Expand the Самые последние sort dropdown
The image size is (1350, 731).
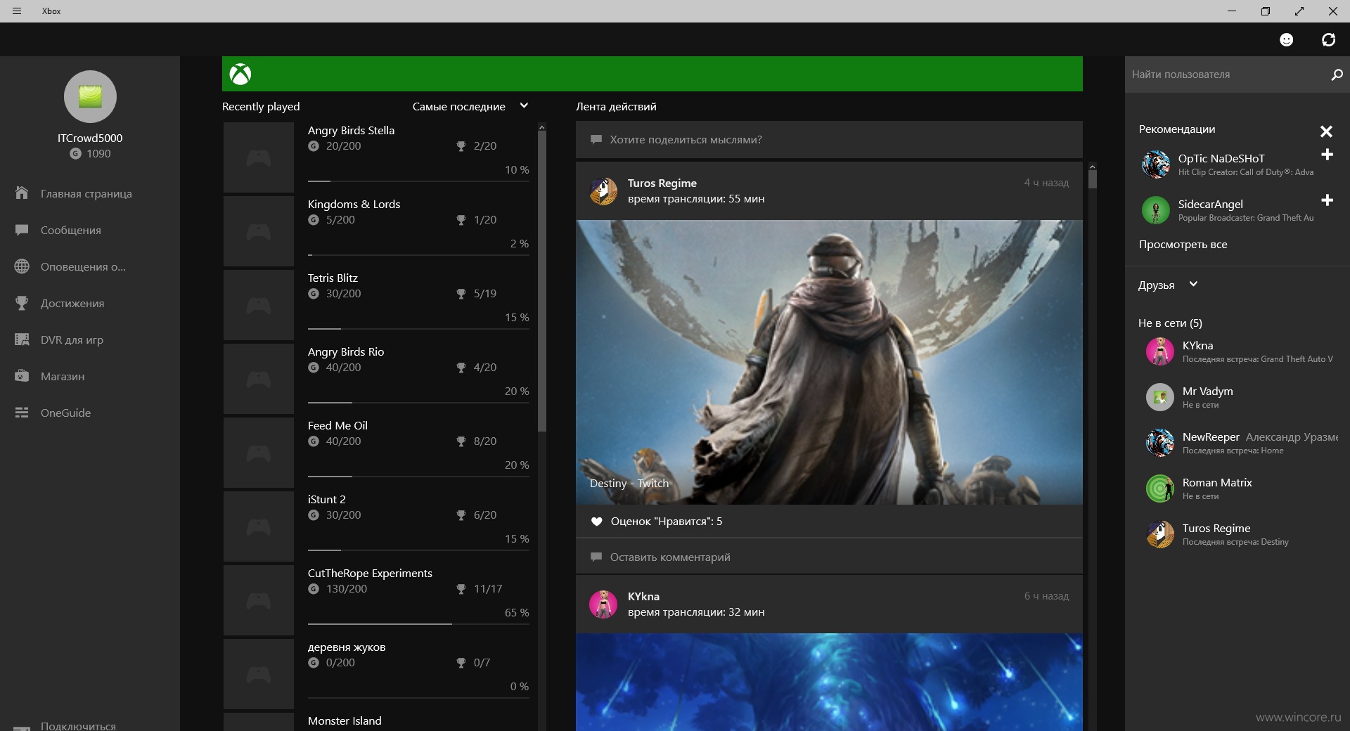tap(470, 106)
